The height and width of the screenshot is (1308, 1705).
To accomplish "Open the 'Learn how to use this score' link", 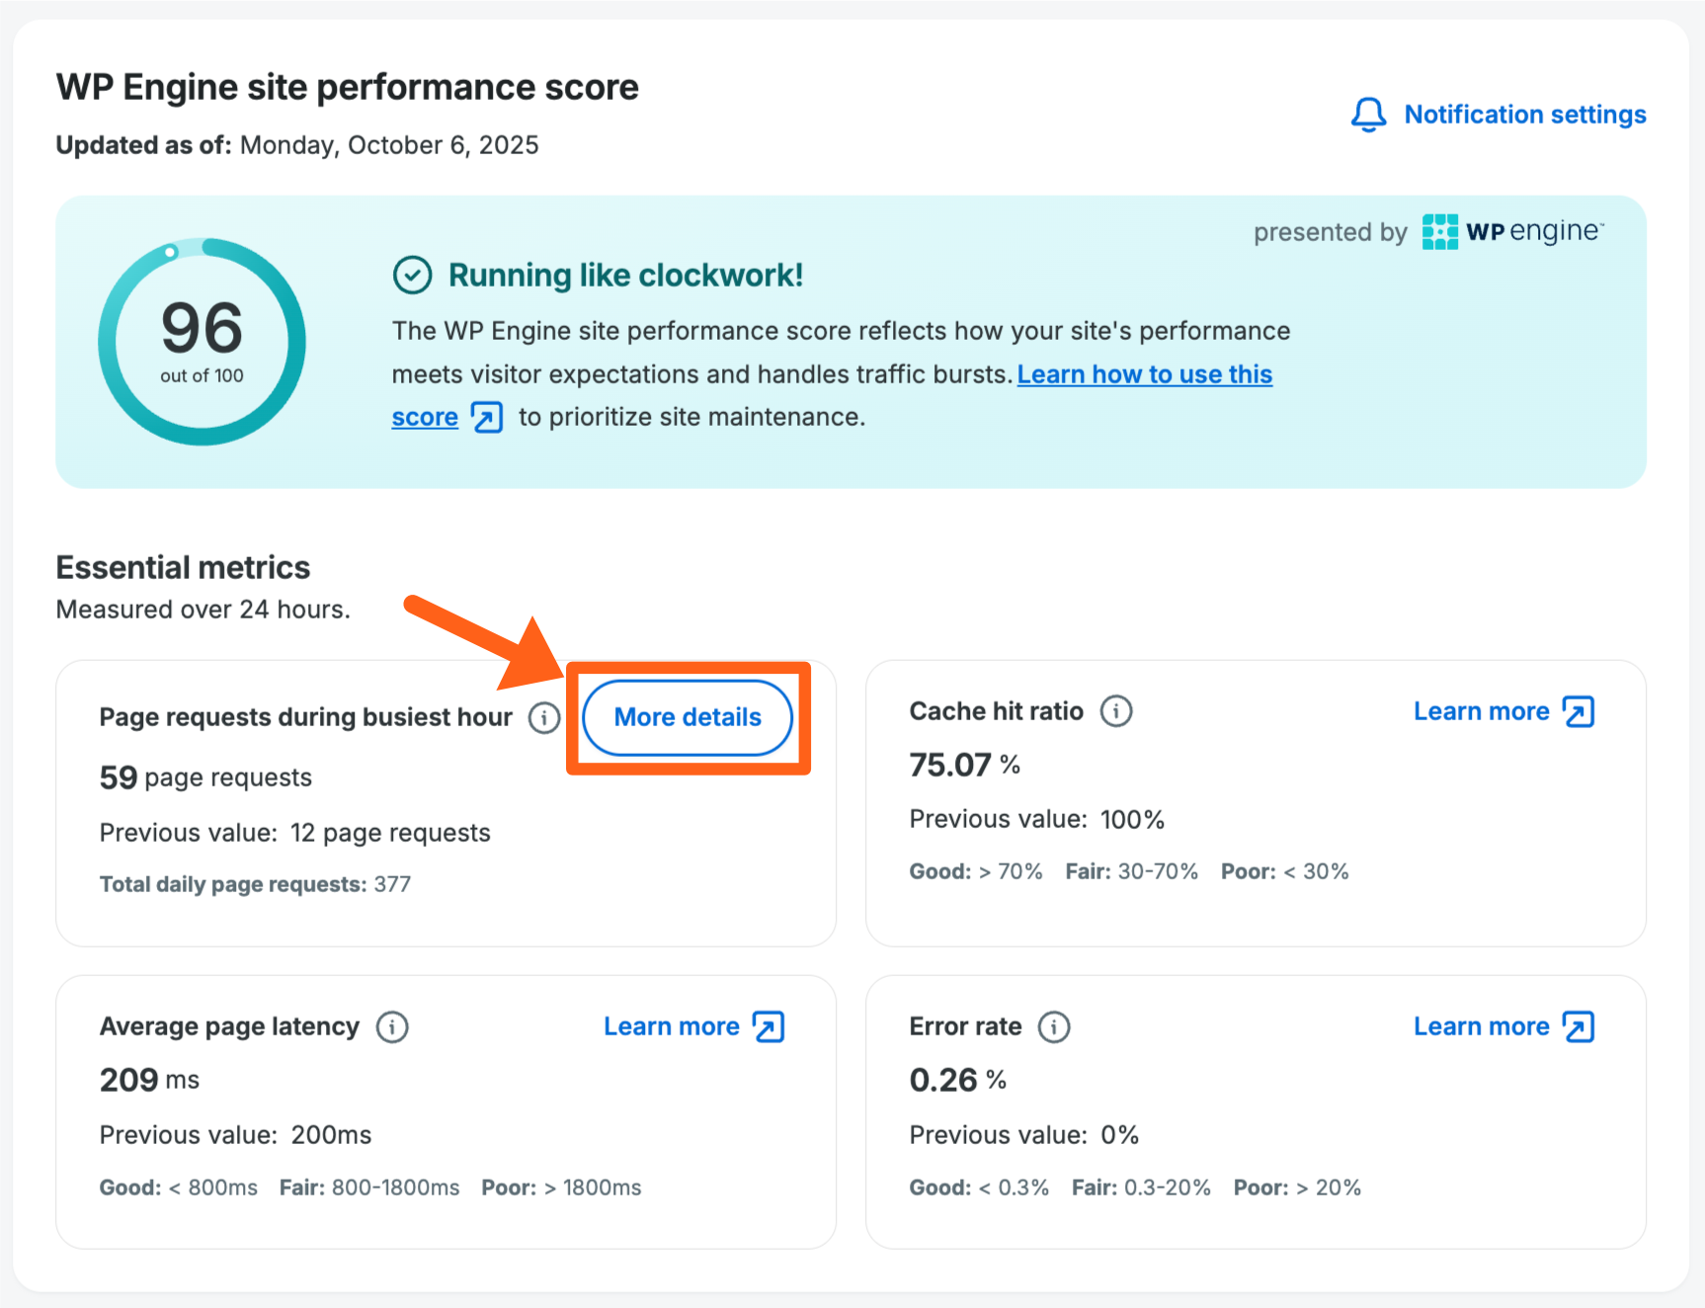I will click(x=1144, y=374).
